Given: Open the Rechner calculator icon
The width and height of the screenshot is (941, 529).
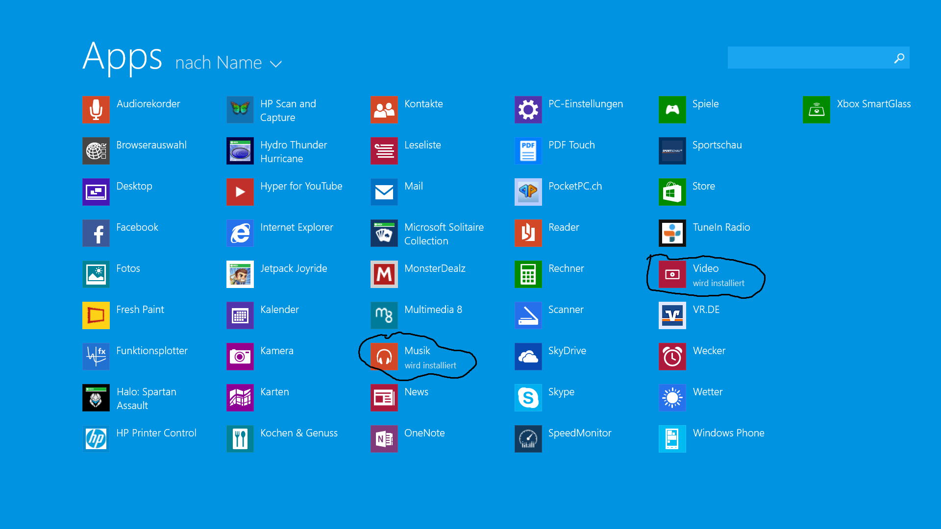Looking at the screenshot, I should (528, 274).
